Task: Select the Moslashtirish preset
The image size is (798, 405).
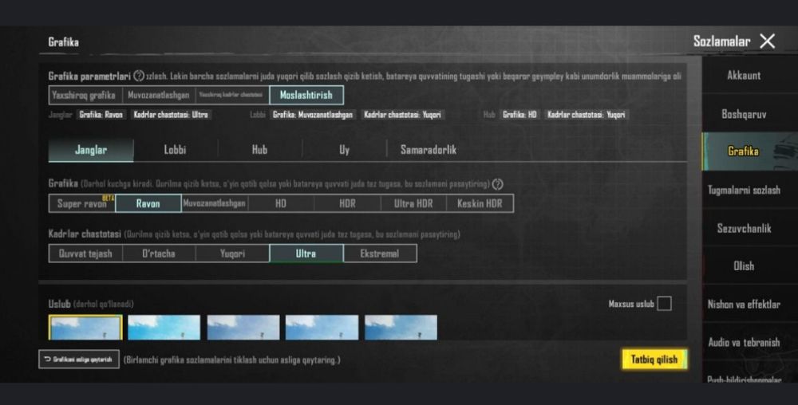Action: pyautogui.click(x=306, y=95)
